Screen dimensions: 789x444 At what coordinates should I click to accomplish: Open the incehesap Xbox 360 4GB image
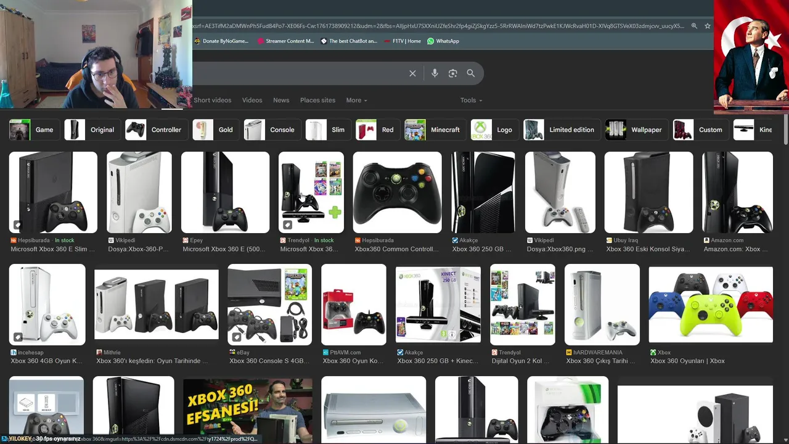coord(47,305)
